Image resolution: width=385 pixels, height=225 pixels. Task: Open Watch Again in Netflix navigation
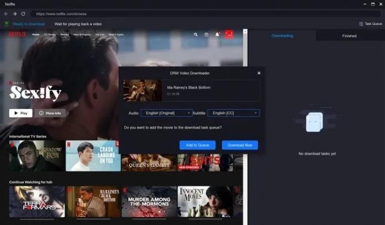116,35
